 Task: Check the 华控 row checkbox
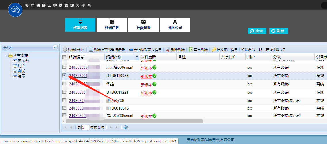coord(64,84)
